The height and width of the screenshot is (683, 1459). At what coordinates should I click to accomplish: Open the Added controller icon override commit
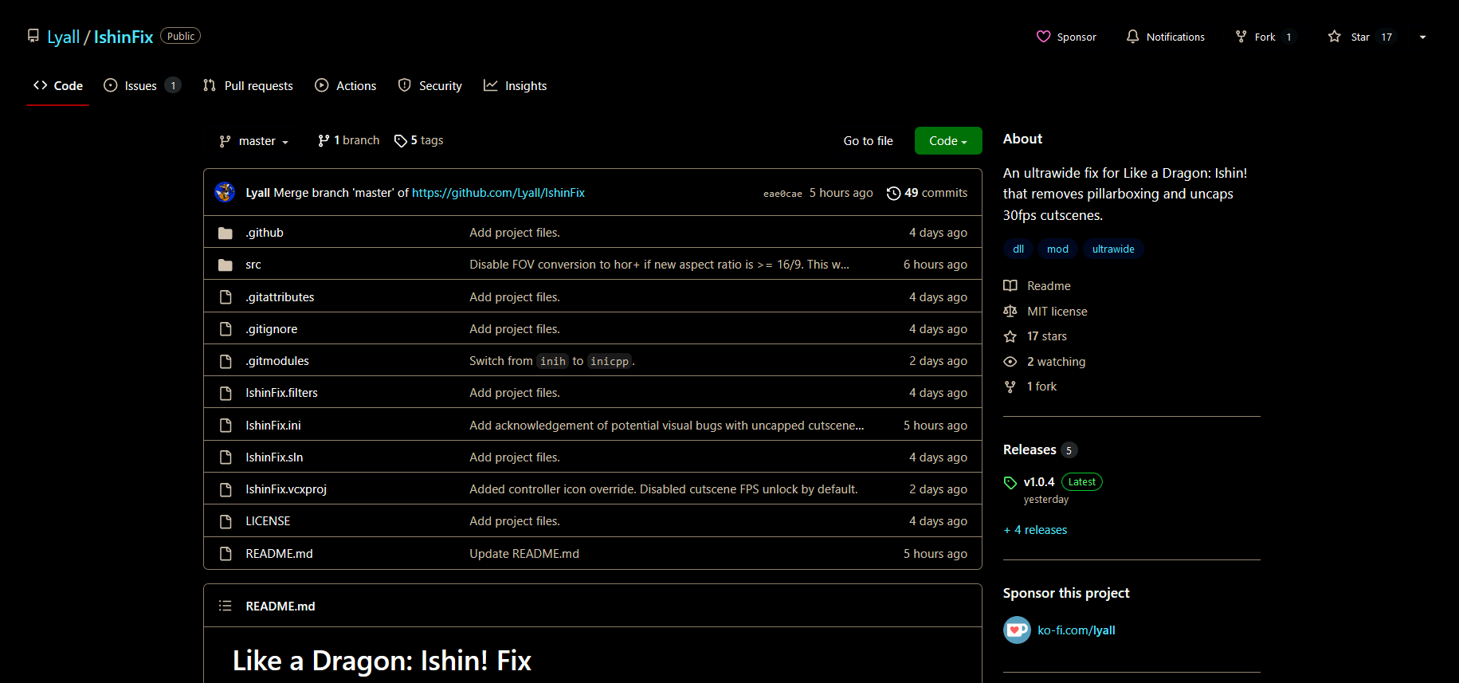pos(664,489)
